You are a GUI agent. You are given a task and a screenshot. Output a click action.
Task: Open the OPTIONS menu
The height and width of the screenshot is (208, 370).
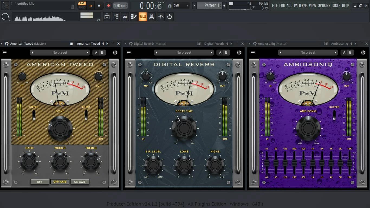pos(324,5)
